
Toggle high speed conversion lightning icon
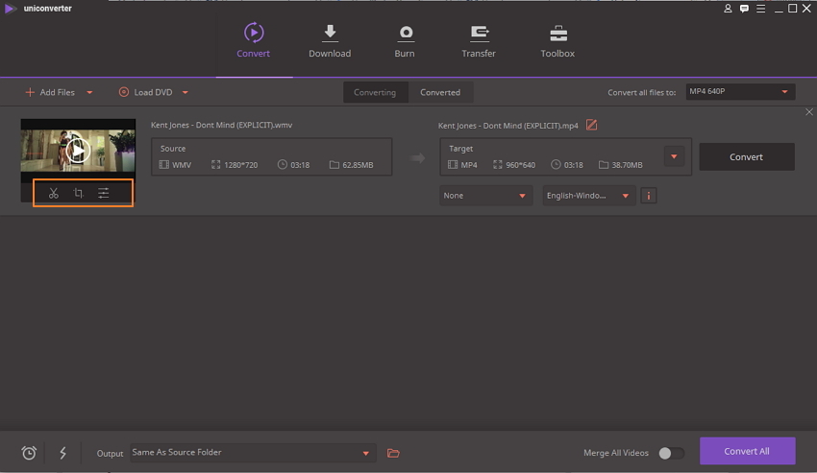pos(63,453)
